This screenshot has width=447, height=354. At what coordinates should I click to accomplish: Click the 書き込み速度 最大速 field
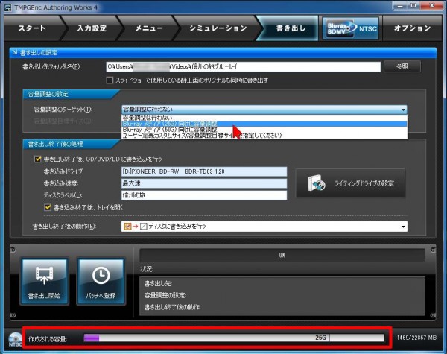coord(204,183)
